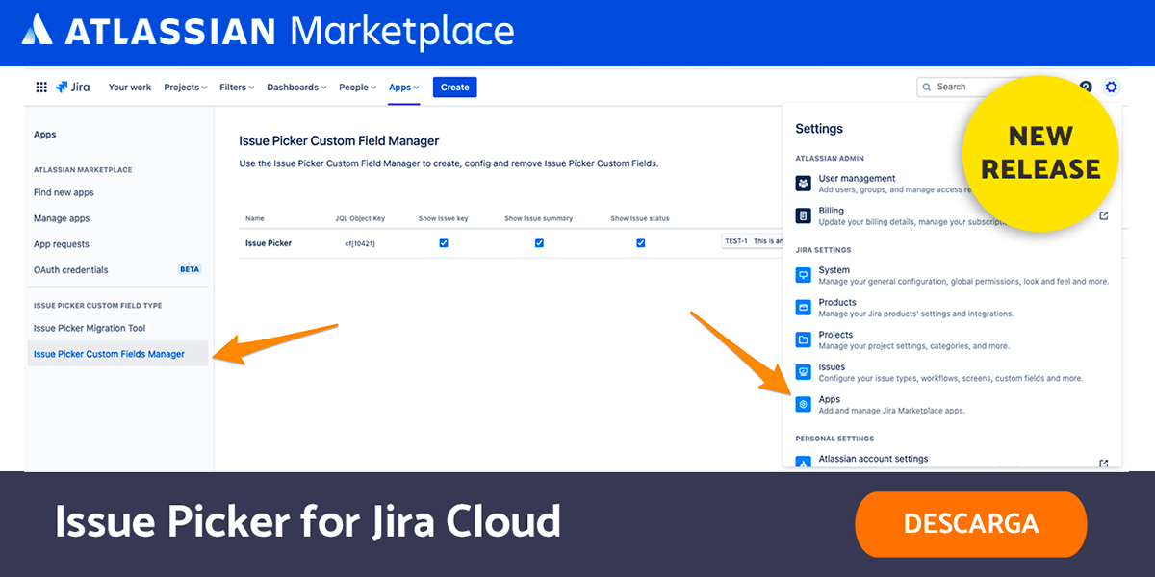Open OAuth credentials in the sidebar
The width and height of the screenshot is (1155, 577).
tap(71, 270)
